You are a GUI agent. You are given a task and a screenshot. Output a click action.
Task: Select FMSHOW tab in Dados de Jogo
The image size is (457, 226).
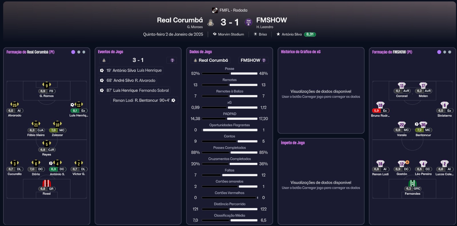click(253, 60)
